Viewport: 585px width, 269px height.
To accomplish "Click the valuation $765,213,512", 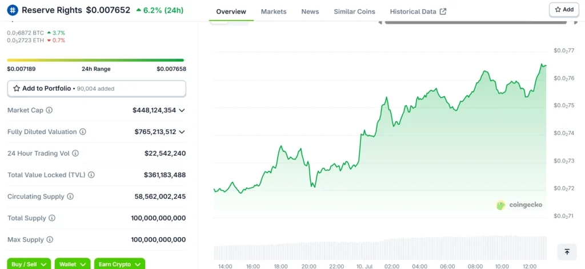I will tap(155, 132).
